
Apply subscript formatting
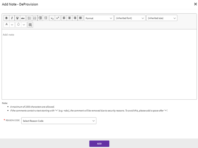52,18
